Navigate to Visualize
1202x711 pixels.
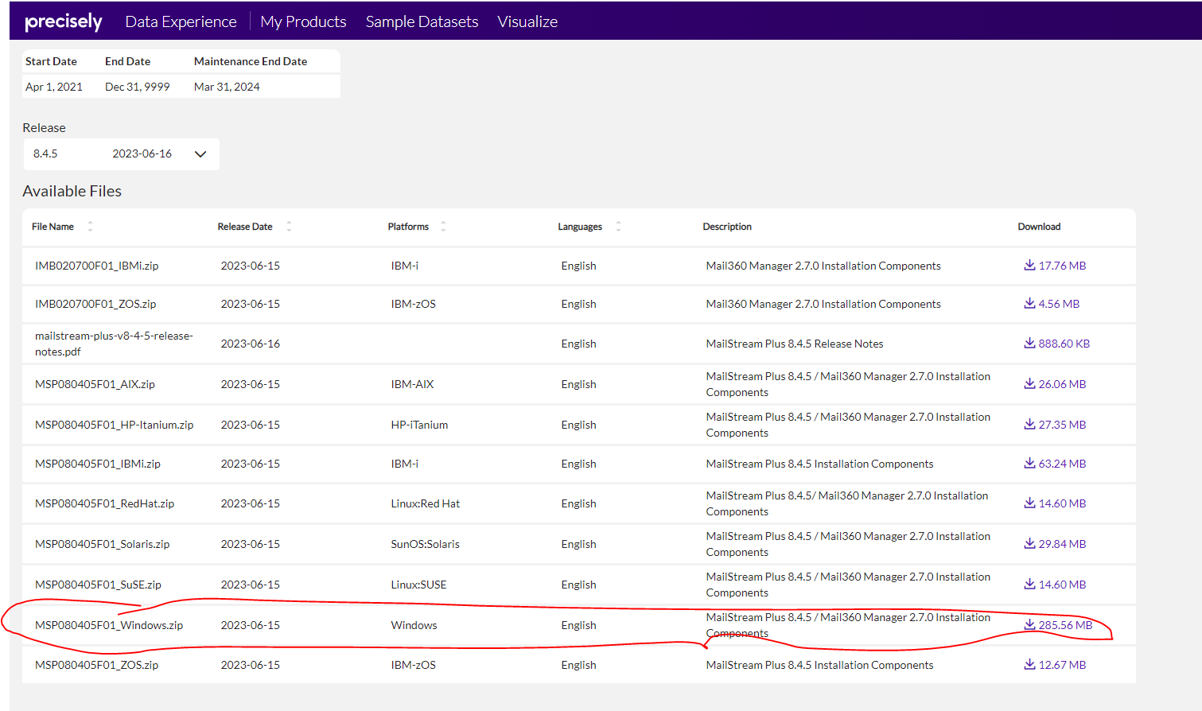click(527, 21)
